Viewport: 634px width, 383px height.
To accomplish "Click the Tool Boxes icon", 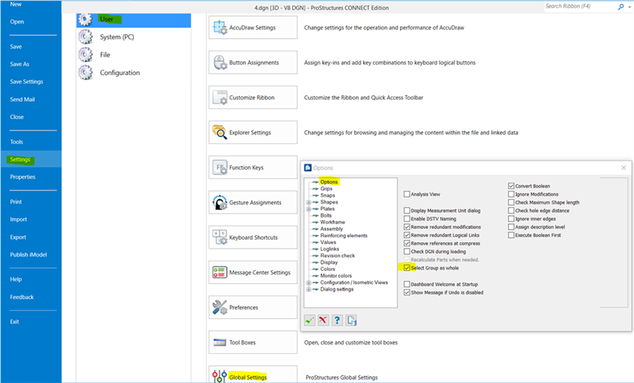I will point(220,343).
